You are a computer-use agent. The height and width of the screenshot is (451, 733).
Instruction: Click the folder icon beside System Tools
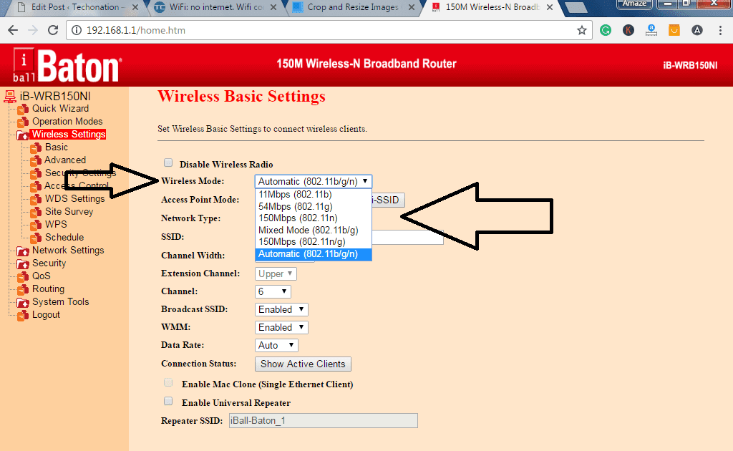pos(23,302)
